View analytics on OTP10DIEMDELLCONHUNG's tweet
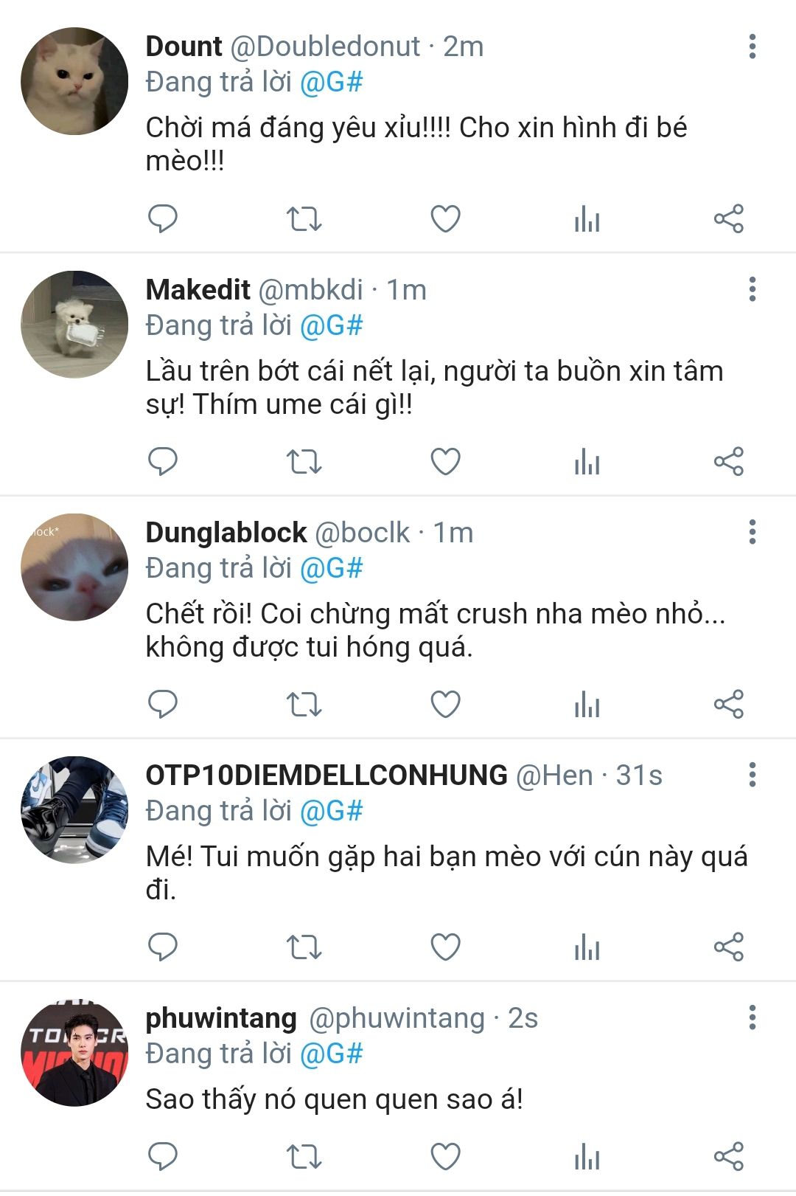 click(x=587, y=947)
